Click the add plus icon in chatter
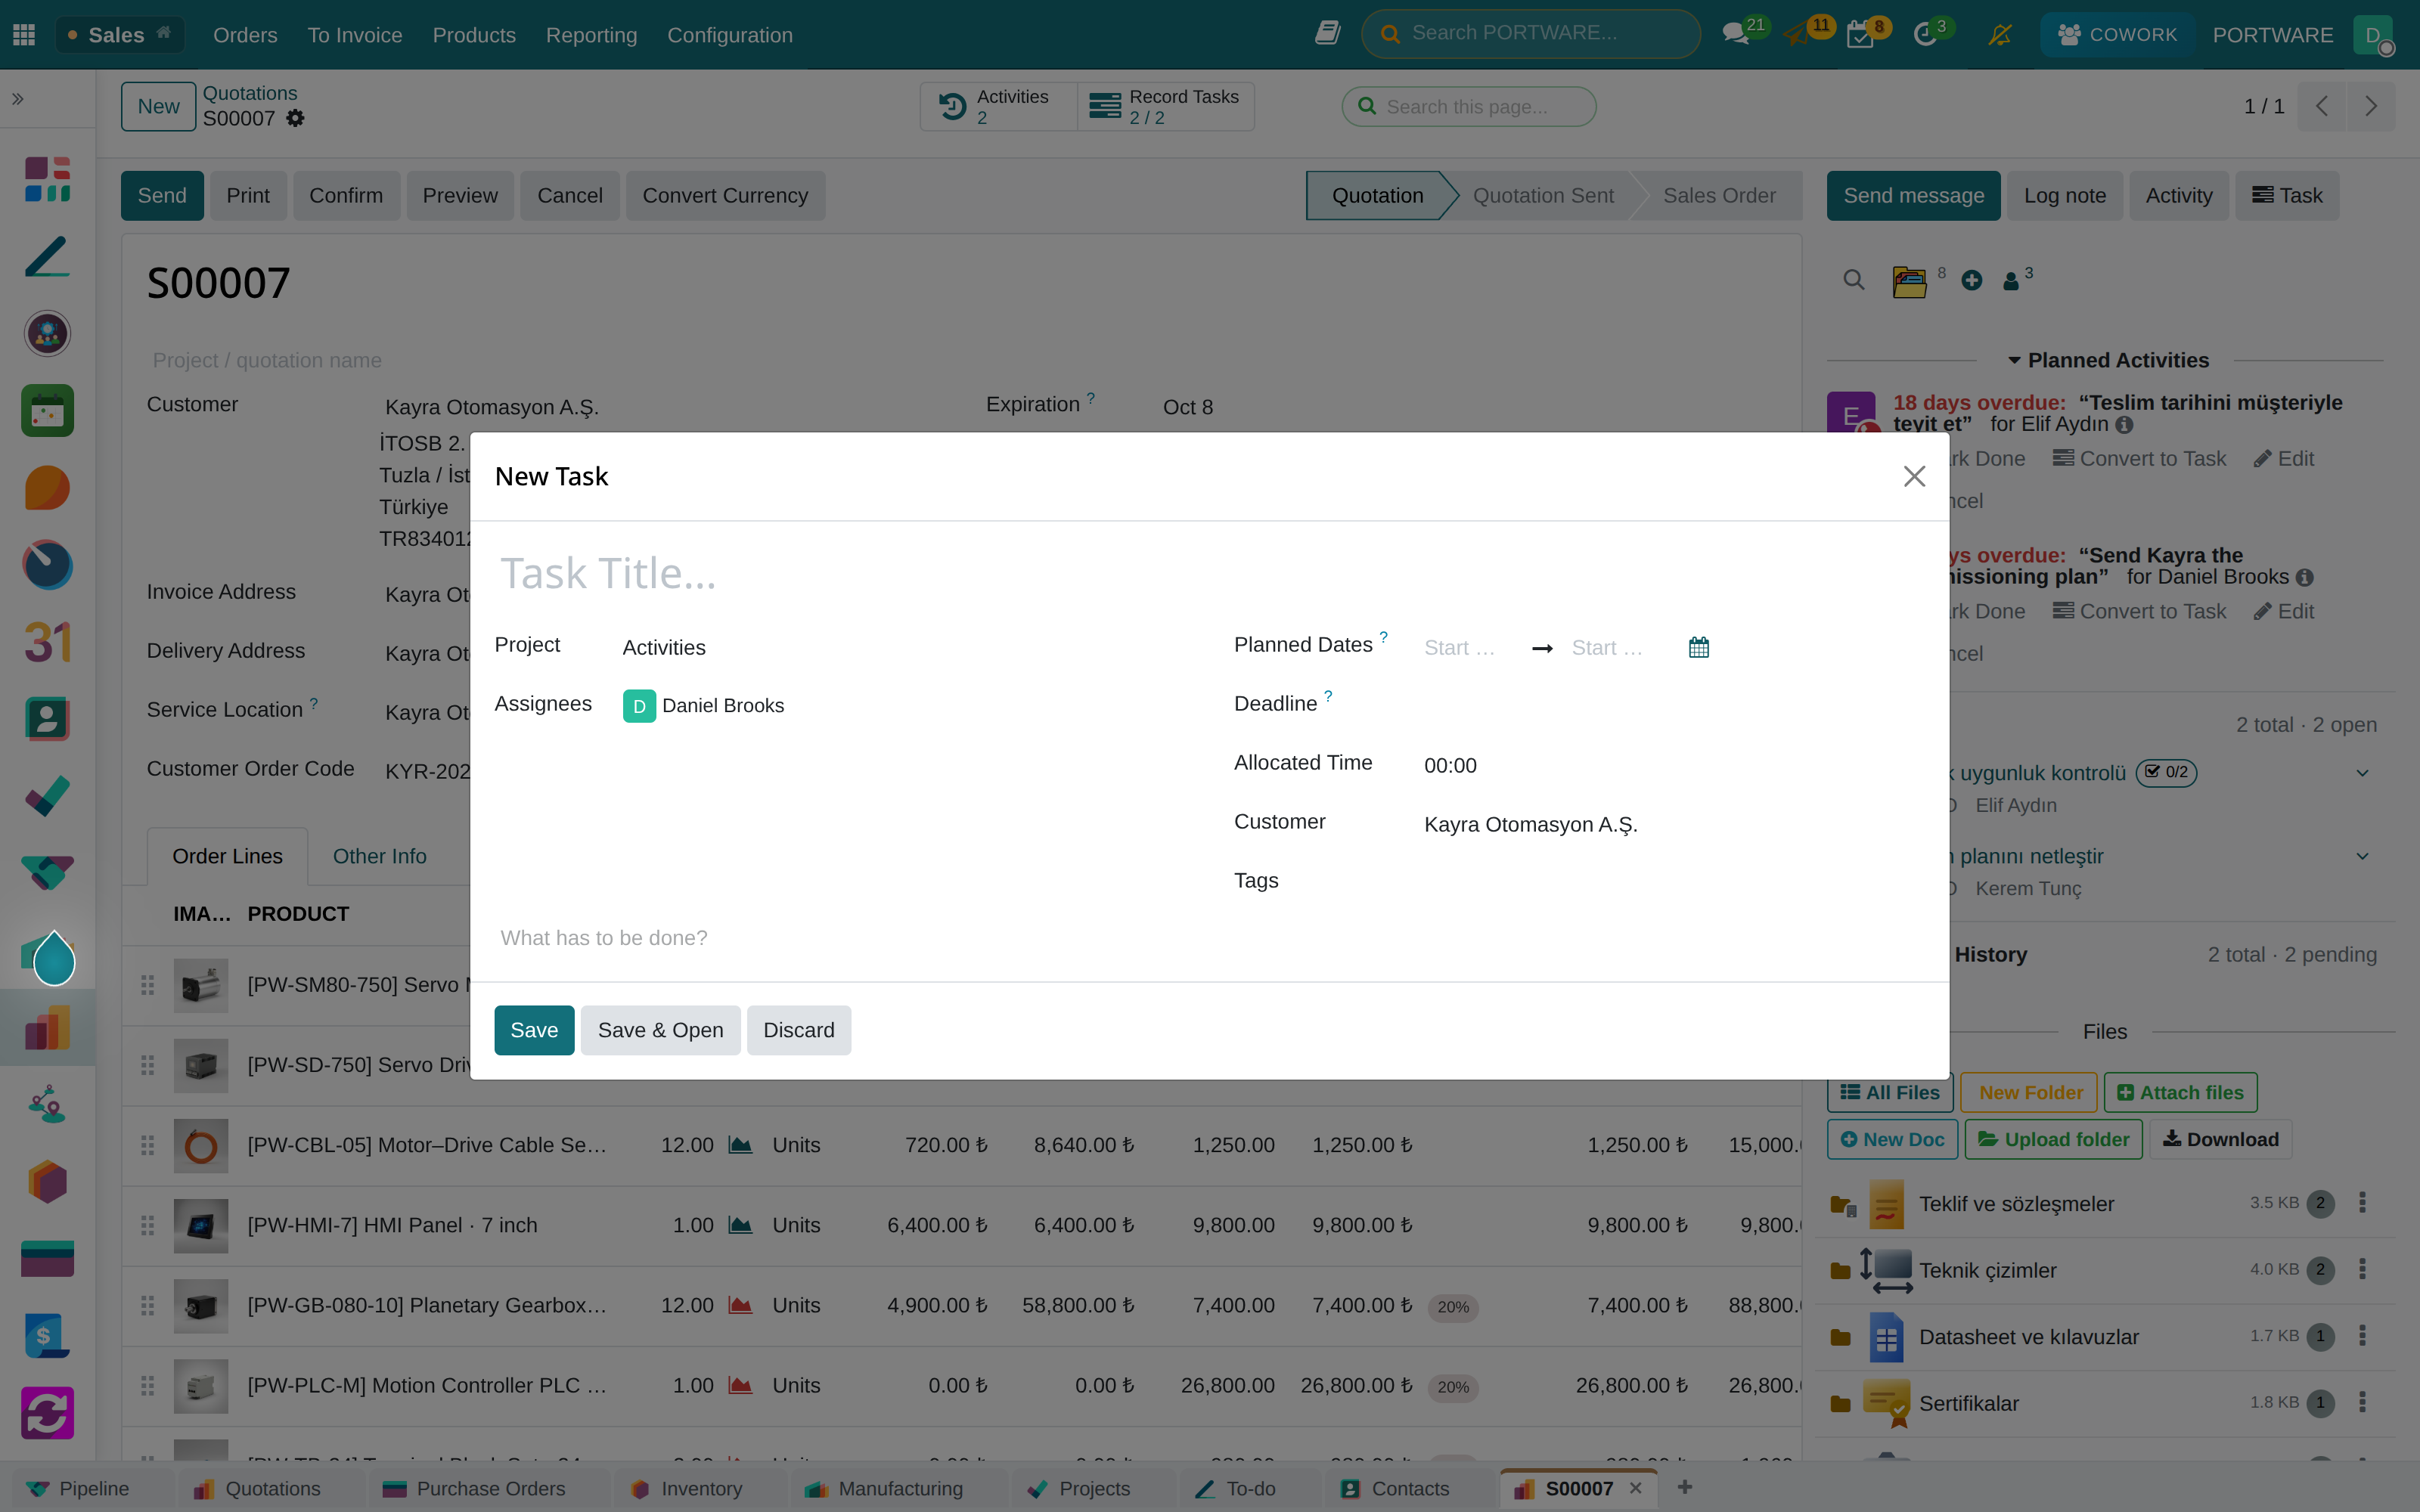Image resolution: width=2420 pixels, height=1512 pixels. (x=1971, y=280)
